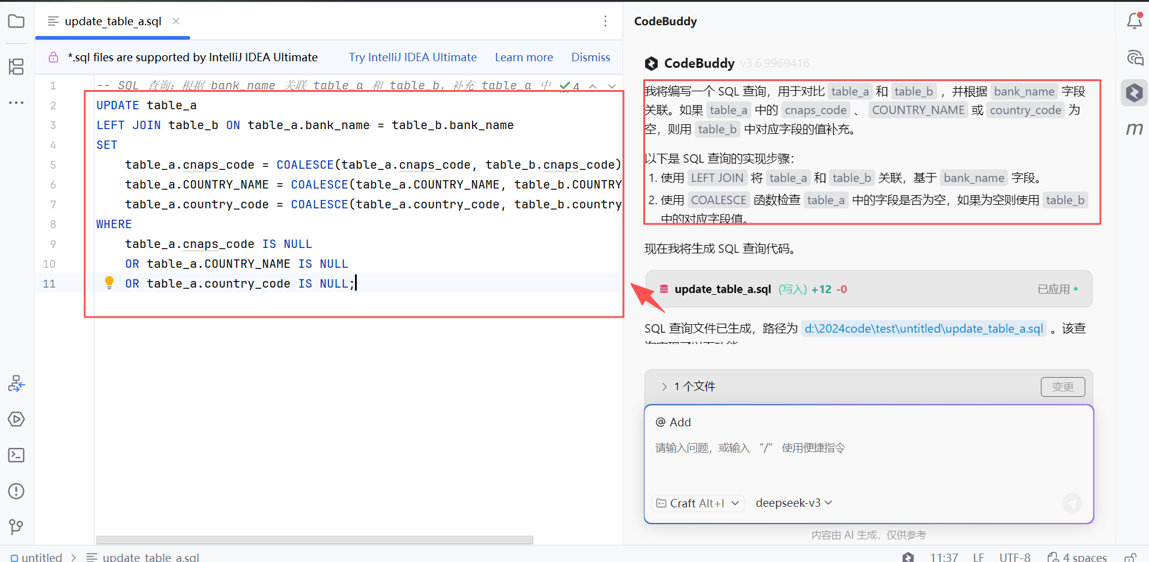Show more tool windows ellipsis
The height and width of the screenshot is (562, 1149).
click(16, 103)
